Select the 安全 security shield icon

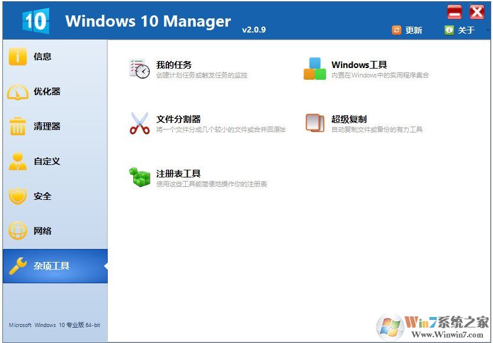(18, 196)
